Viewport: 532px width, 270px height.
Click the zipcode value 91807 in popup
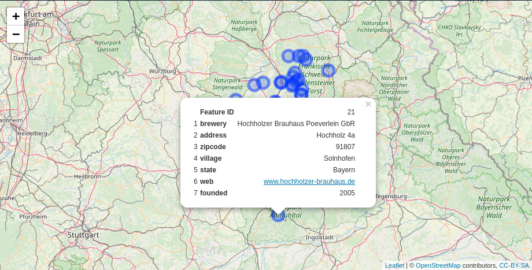pyautogui.click(x=345, y=147)
